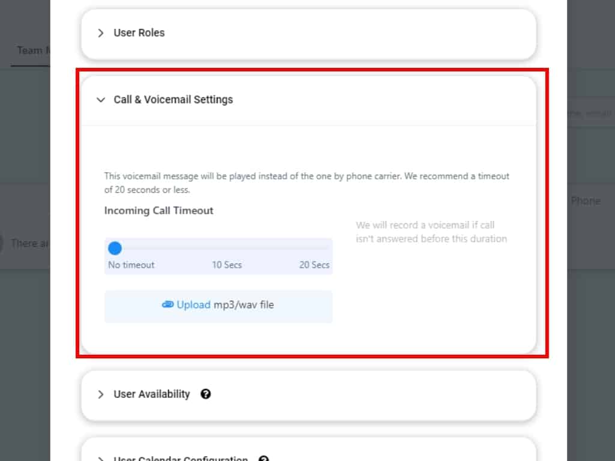Click the paperclip attachment icon beside Upload
The width and height of the screenshot is (615, 461).
[168, 305]
